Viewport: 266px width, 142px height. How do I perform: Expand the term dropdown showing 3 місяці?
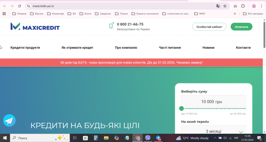pos(241,132)
